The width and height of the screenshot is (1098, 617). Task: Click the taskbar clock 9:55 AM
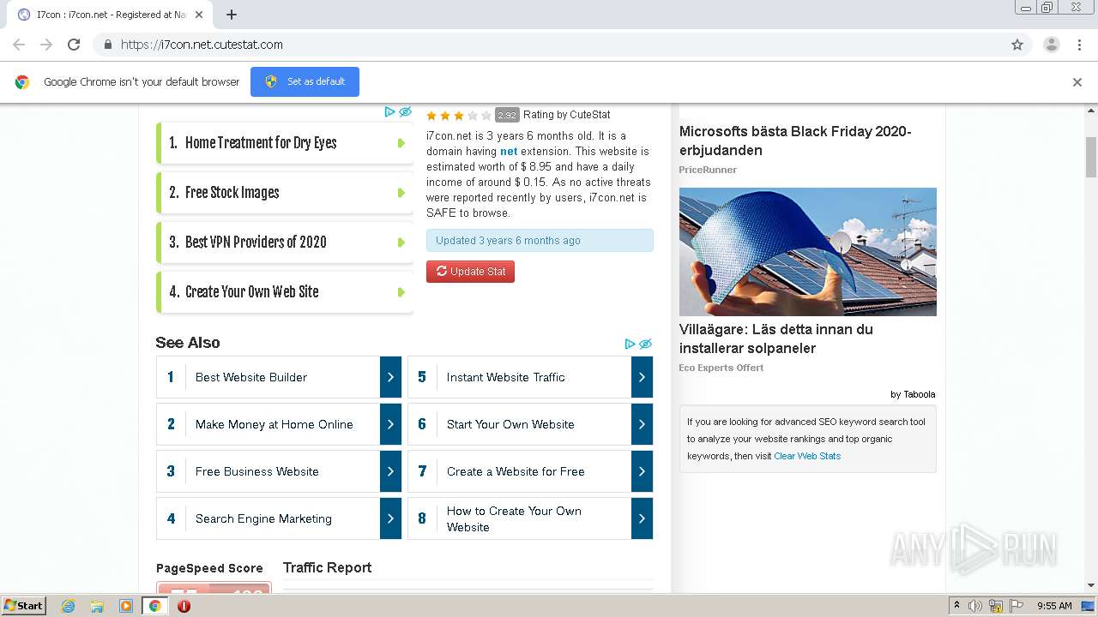pyautogui.click(x=1054, y=606)
